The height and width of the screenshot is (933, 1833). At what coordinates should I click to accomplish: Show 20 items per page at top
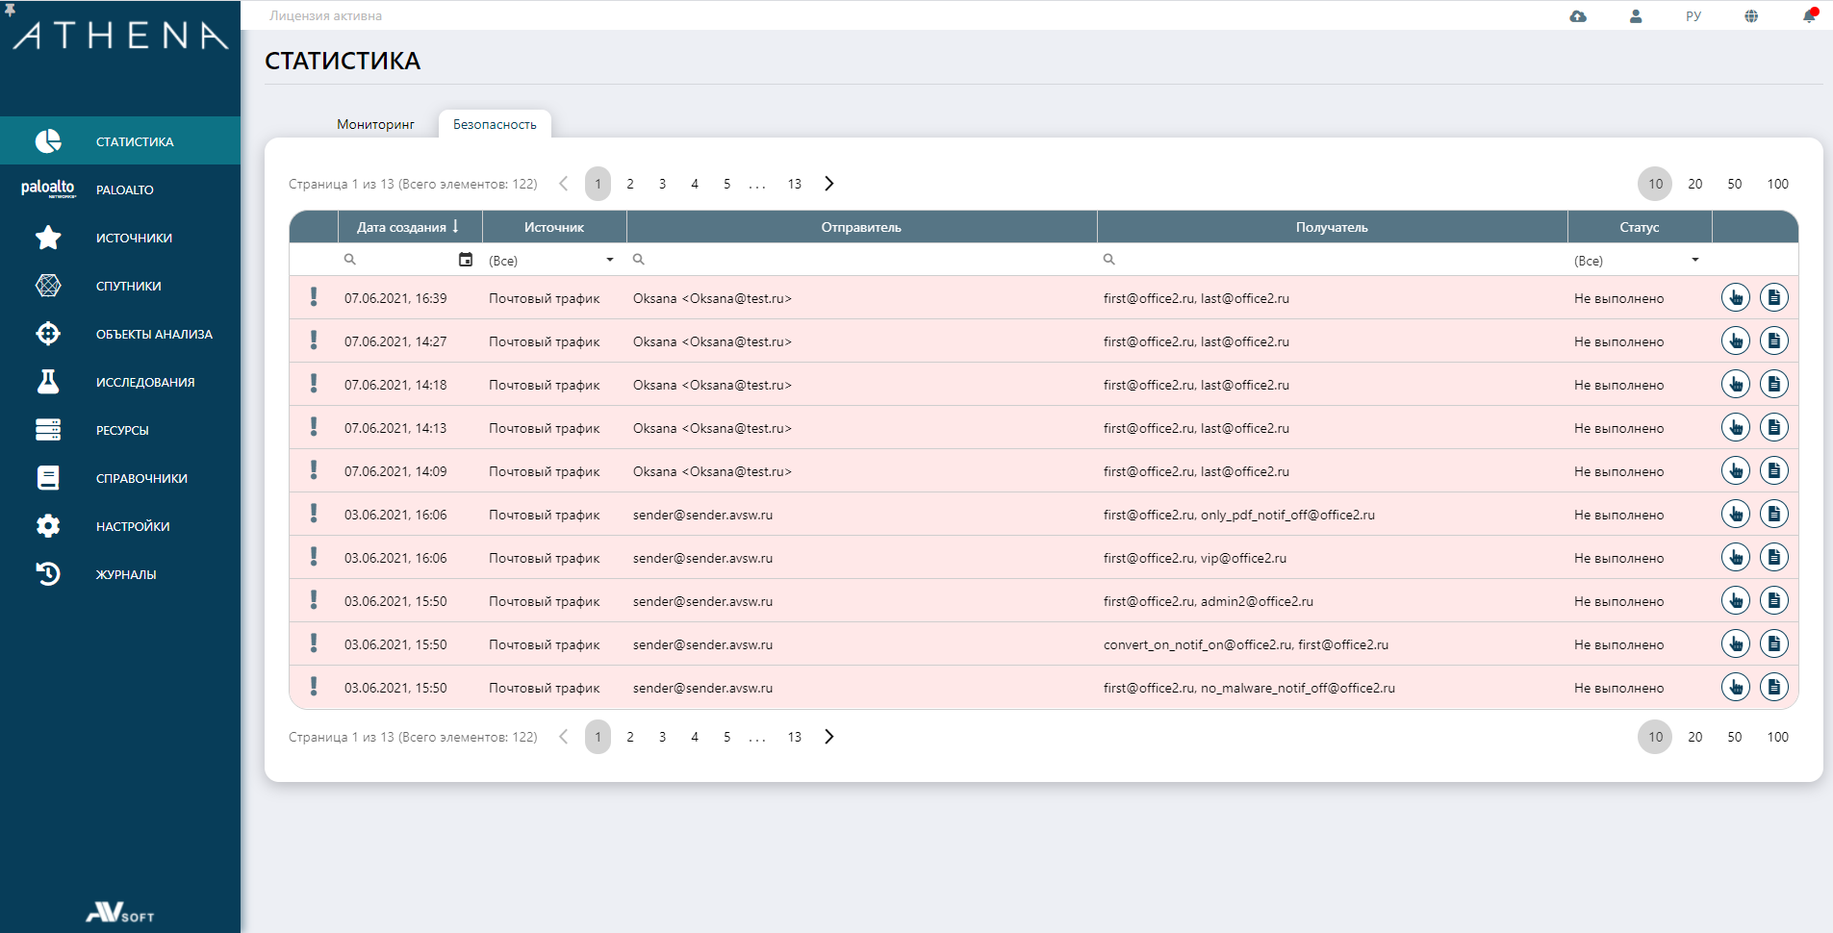(x=1695, y=184)
